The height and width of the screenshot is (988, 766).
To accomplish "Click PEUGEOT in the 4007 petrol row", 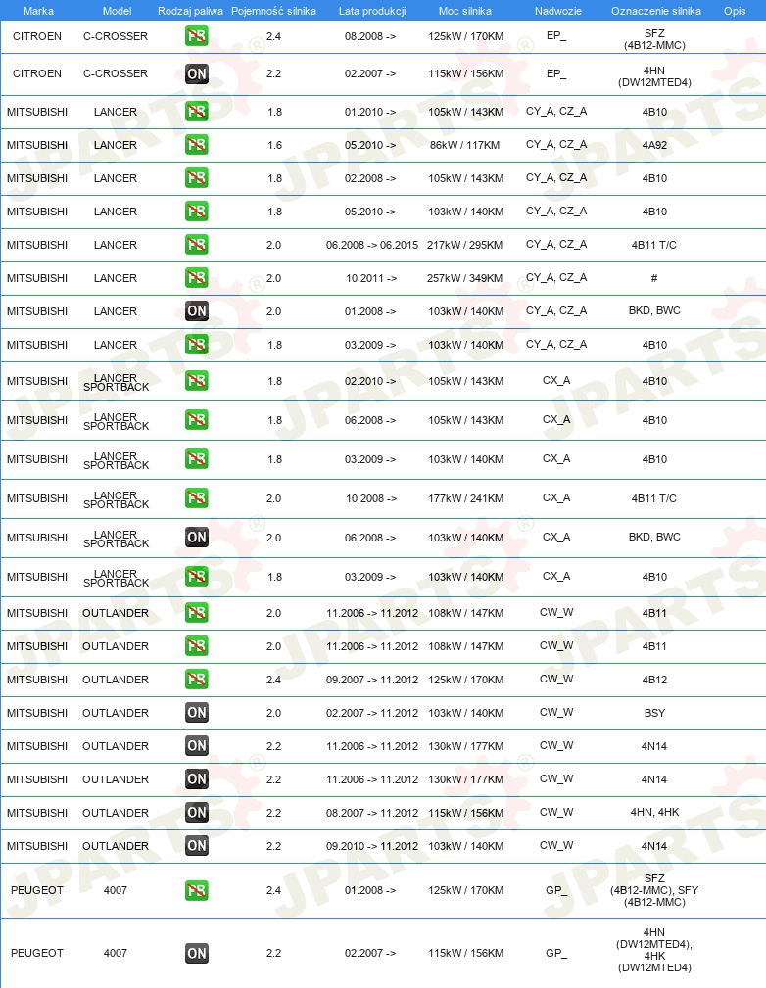I will 37,890.
